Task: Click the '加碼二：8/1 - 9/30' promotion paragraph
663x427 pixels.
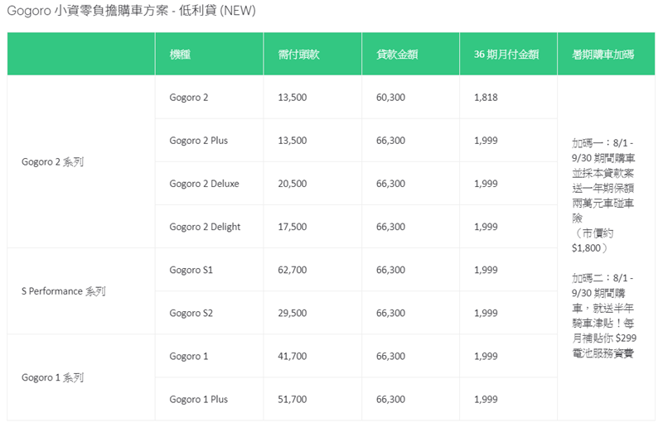Action: (x=604, y=315)
